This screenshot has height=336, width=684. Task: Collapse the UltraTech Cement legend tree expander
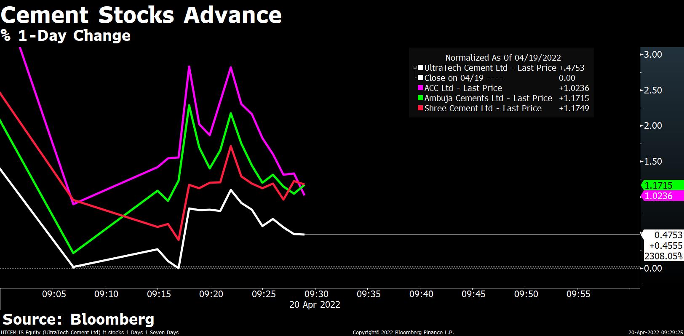pos(415,67)
